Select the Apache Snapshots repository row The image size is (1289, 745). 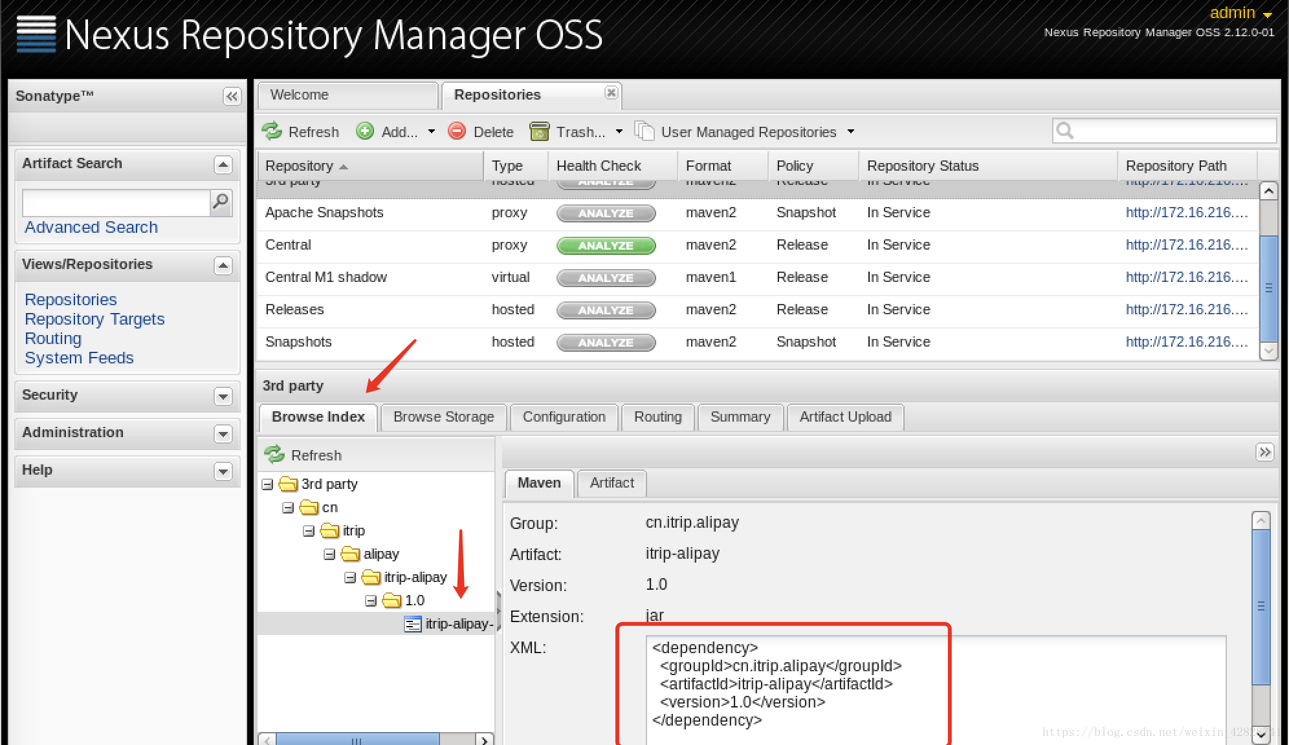pos(758,213)
